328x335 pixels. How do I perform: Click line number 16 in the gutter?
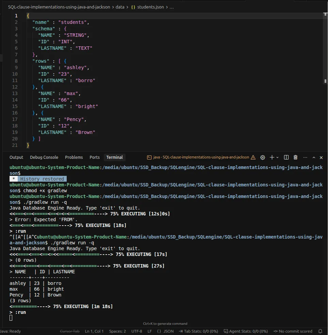point(15,113)
